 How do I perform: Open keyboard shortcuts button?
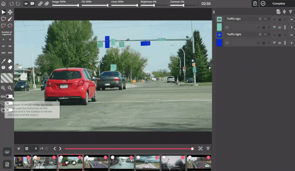tap(7, 152)
